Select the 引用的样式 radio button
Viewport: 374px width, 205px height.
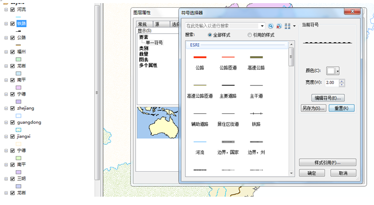(250, 35)
